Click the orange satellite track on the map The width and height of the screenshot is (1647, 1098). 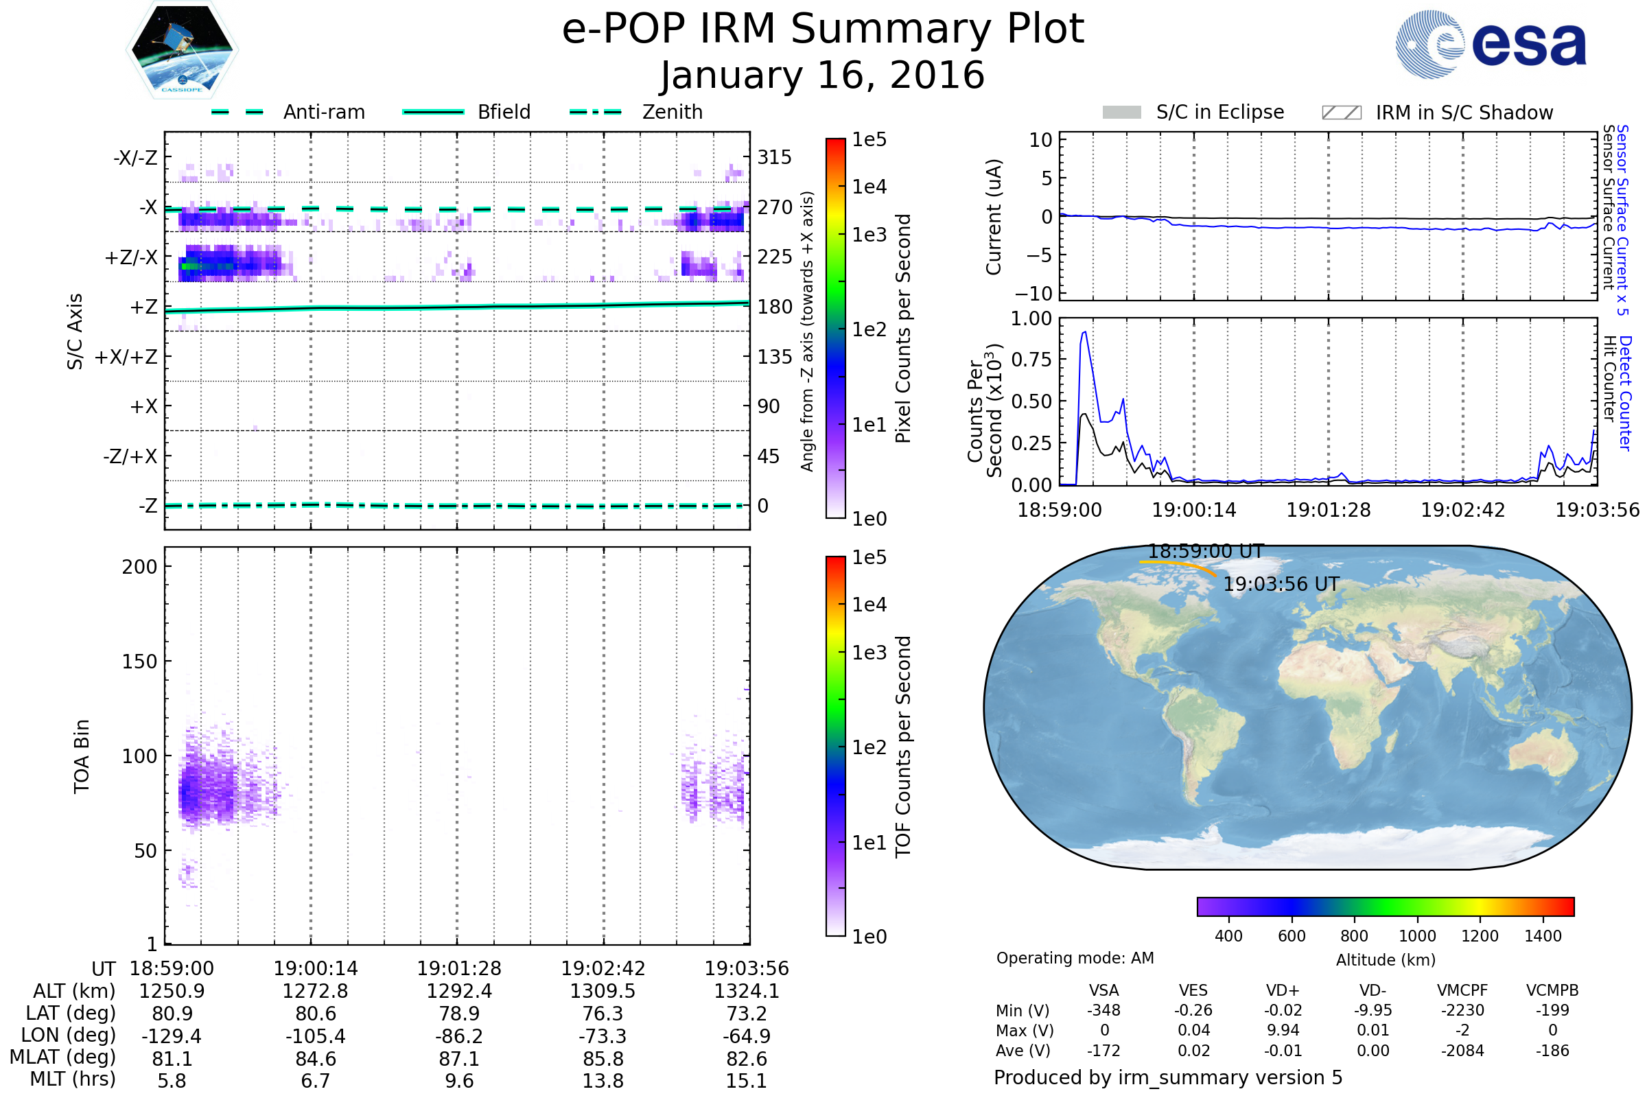tap(1176, 563)
